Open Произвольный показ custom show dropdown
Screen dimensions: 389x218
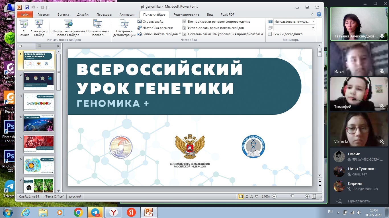point(98,28)
